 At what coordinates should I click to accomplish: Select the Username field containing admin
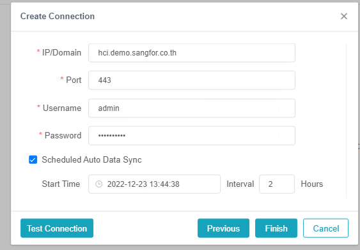point(192,108)
